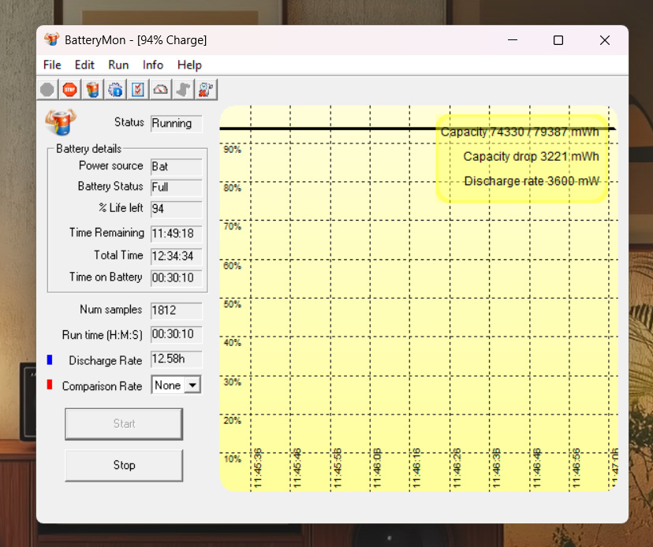Close the BatteryMon window

(x=605, y=40)
